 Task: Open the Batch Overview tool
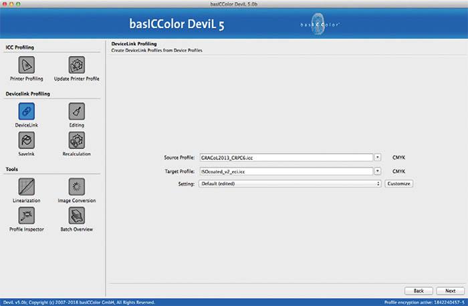77,215
